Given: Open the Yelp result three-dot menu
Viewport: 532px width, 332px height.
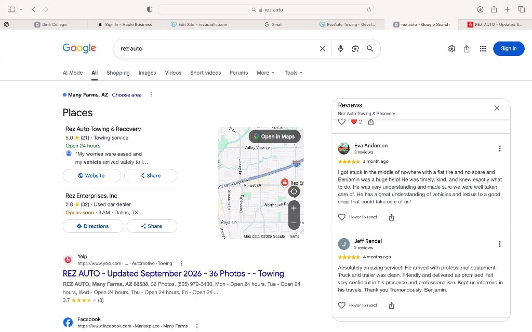Looking at the screenshot, I should pos(181,263).
